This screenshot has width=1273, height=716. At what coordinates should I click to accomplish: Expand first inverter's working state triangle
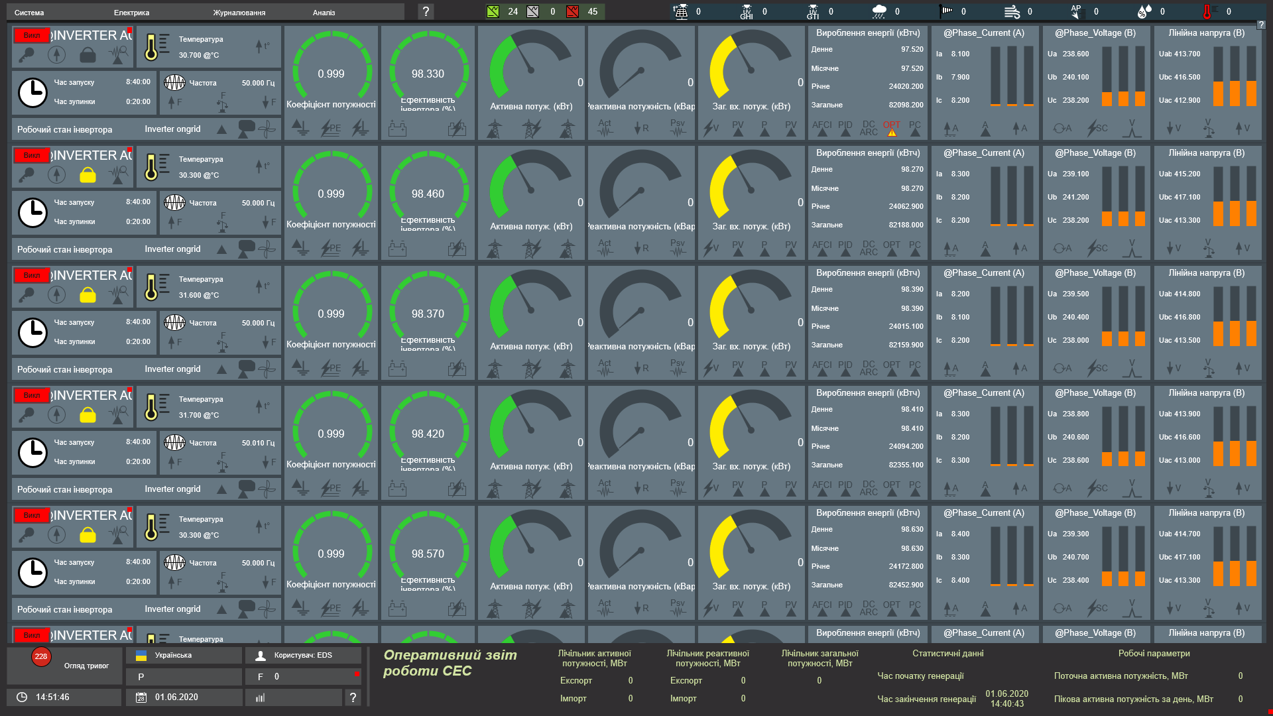[222, 129]
